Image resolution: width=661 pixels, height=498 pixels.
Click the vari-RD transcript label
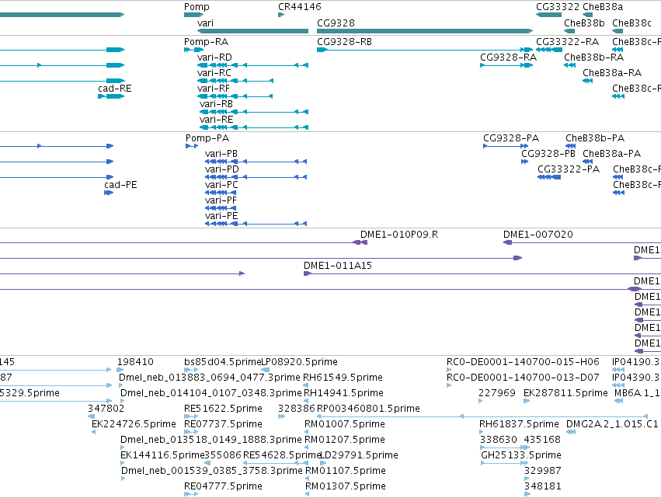tap(214, 57)
